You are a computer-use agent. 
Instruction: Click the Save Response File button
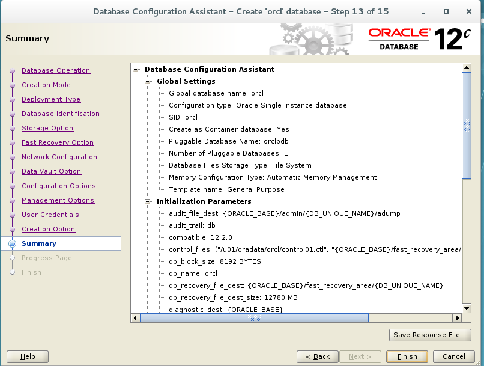point(430,335)
